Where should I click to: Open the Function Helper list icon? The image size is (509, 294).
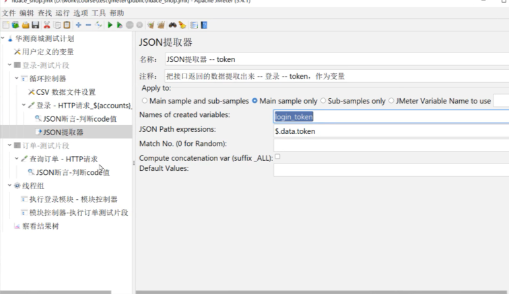point(194,25)
